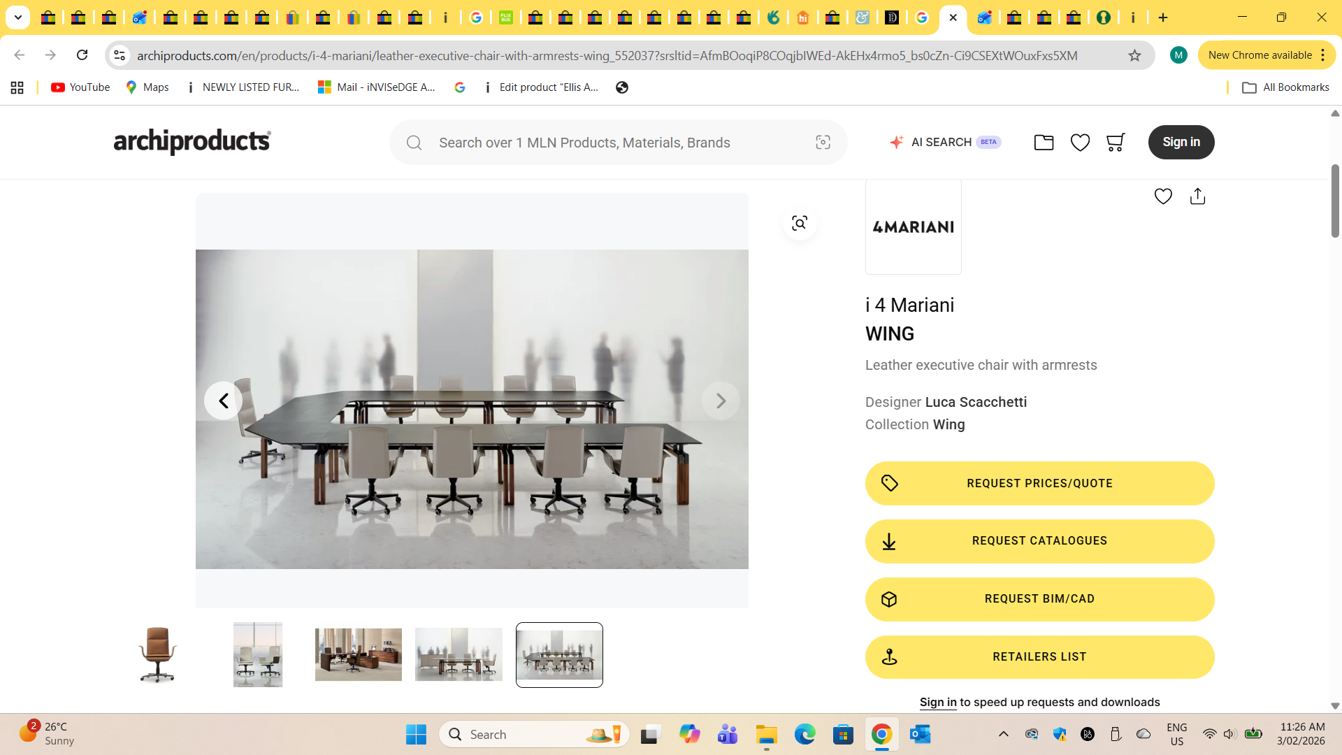Select the fourth conference table thumbnail
The height and width of the screenshot is (755, 1342).
[459, 655]
